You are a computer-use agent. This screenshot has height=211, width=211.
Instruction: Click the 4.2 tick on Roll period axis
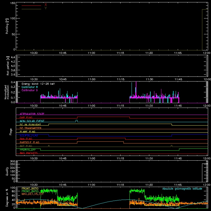tap(13, 62)
